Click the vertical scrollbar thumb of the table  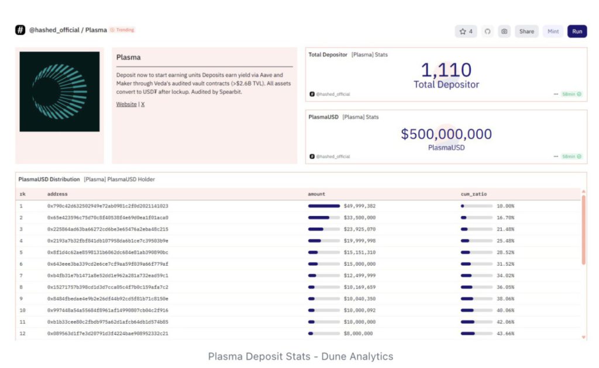click(583, 230)
